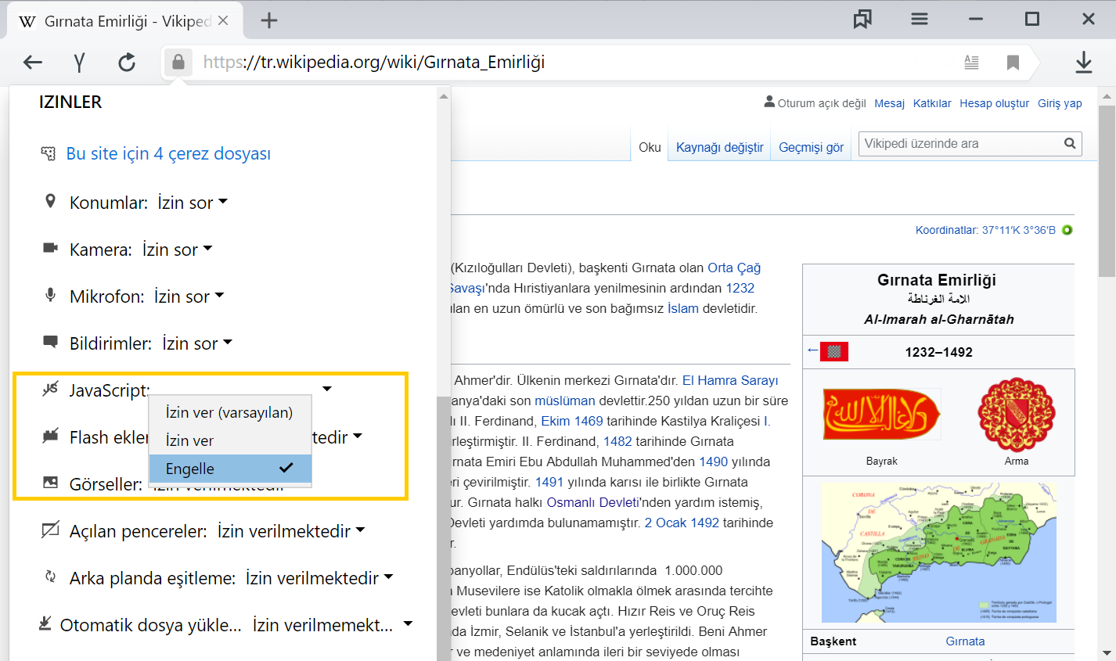Click the address bar URL
The width and height of the screenshot is (1116, 661).
tap(374, 63)
